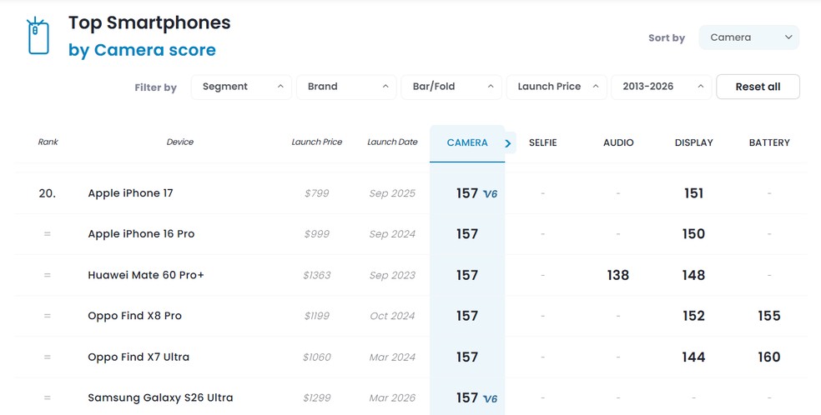Switch to the DISPLAY column tab
The height and width of the screenshot is (415, 821).
pyautogui.click(x=694, y=142)
